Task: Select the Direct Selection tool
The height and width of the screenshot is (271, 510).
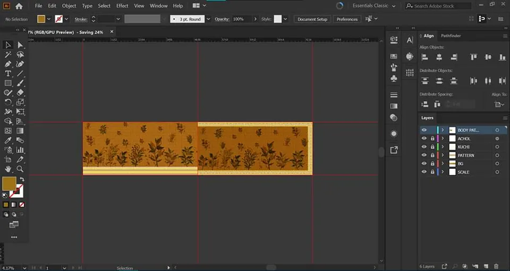Action: 20,45
